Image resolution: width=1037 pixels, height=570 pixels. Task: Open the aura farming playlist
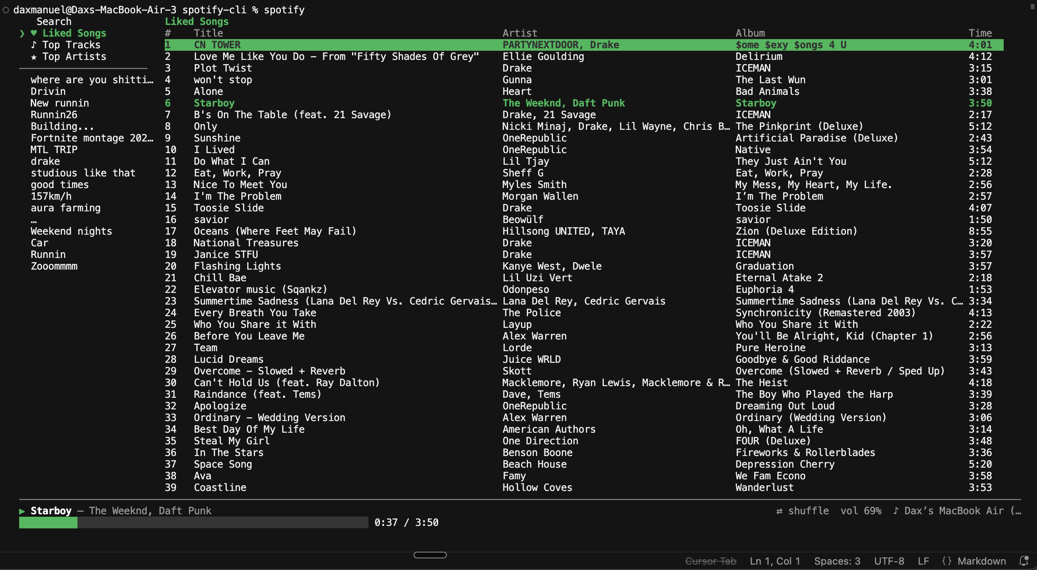pyautogui.click(x=65, y=208)
